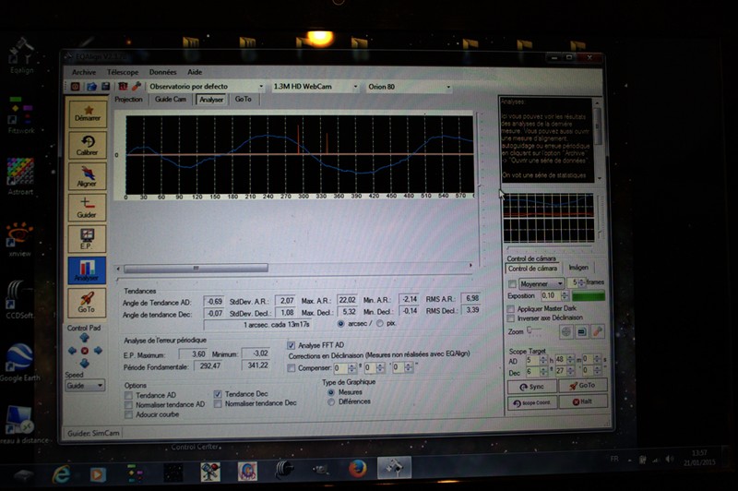The height and width of the screenshot is (491, 738).
Task: Adjust Exposition value stepper
Action: click(565, 295)
